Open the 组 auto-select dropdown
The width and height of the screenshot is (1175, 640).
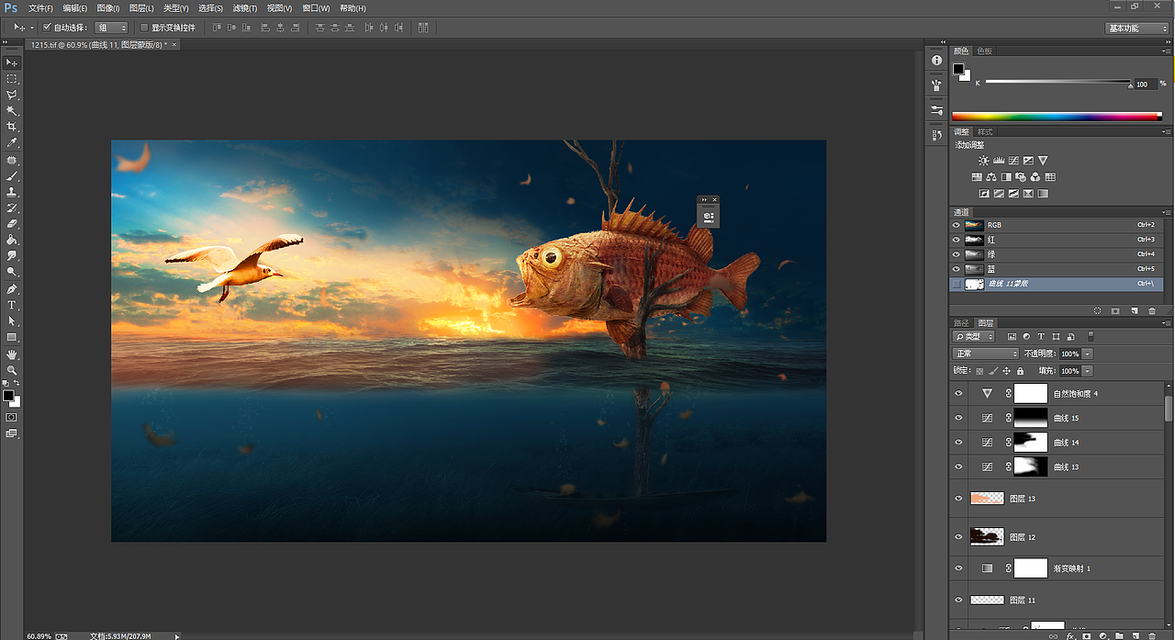pos(111,28)
